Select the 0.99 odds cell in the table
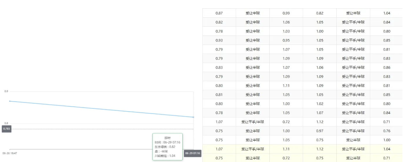This screenshot has height=162, width=406. pos(286,13)
